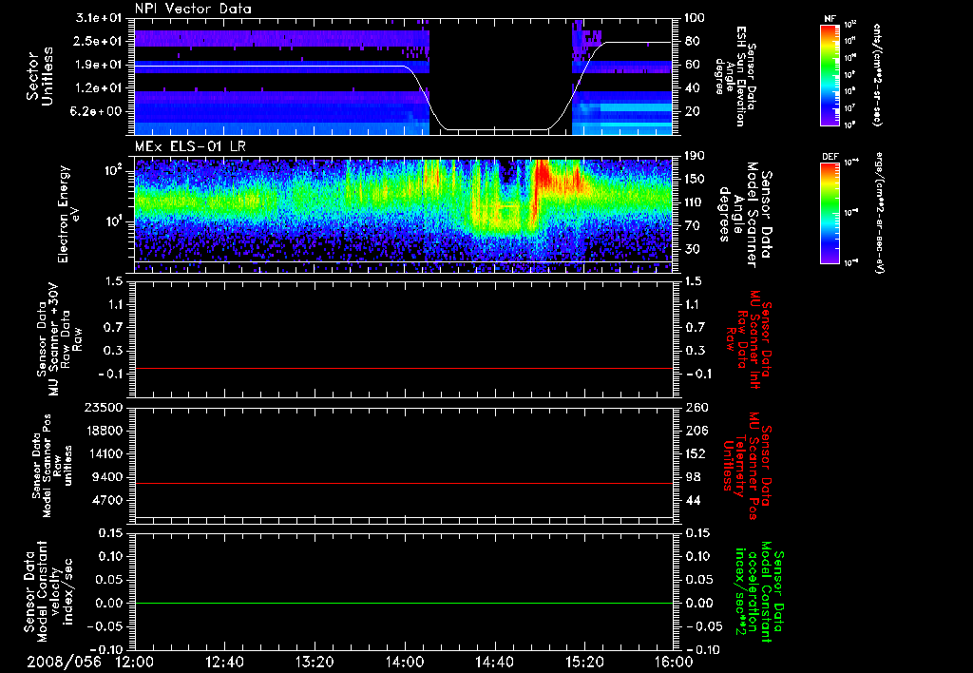Click the NF color scale bar
This screenshot has width=973, height=673.
(x=830, y=75)
